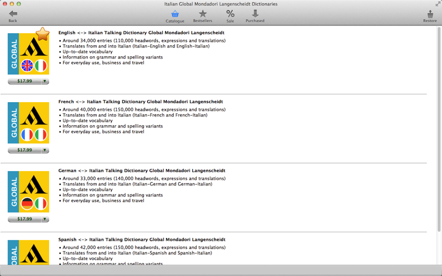442x276 pixels.
Task: View Purchased downloads tab
Action: coord(255,17)
